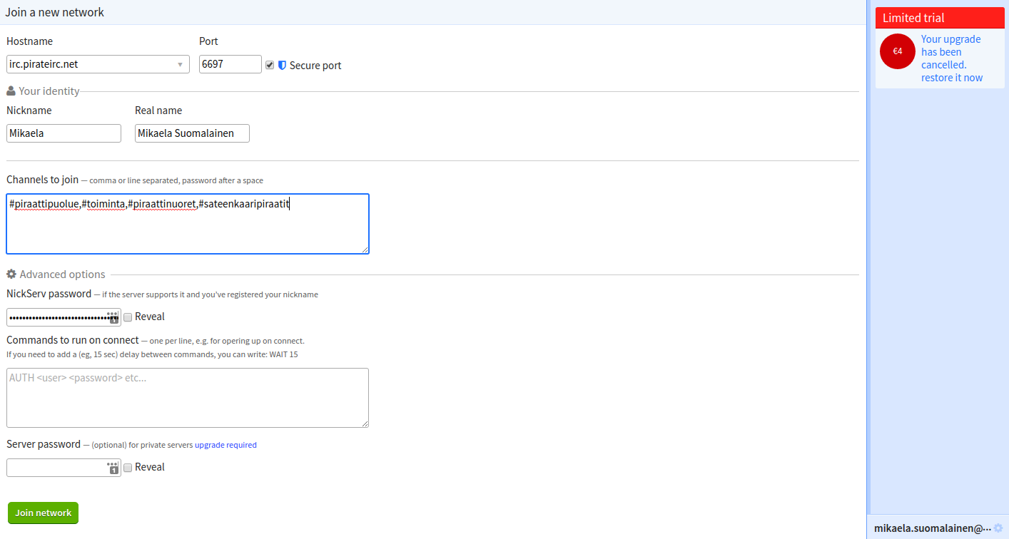Collapse the Advanced options section

[x=62, y=274]
